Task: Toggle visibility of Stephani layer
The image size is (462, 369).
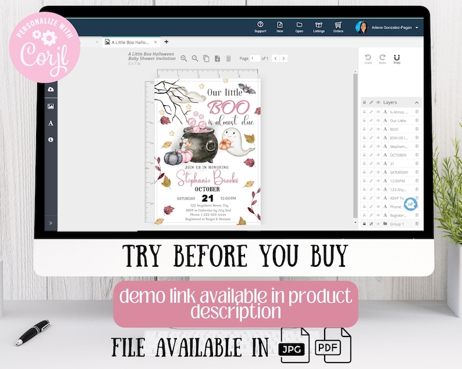Action: [378, 146]
